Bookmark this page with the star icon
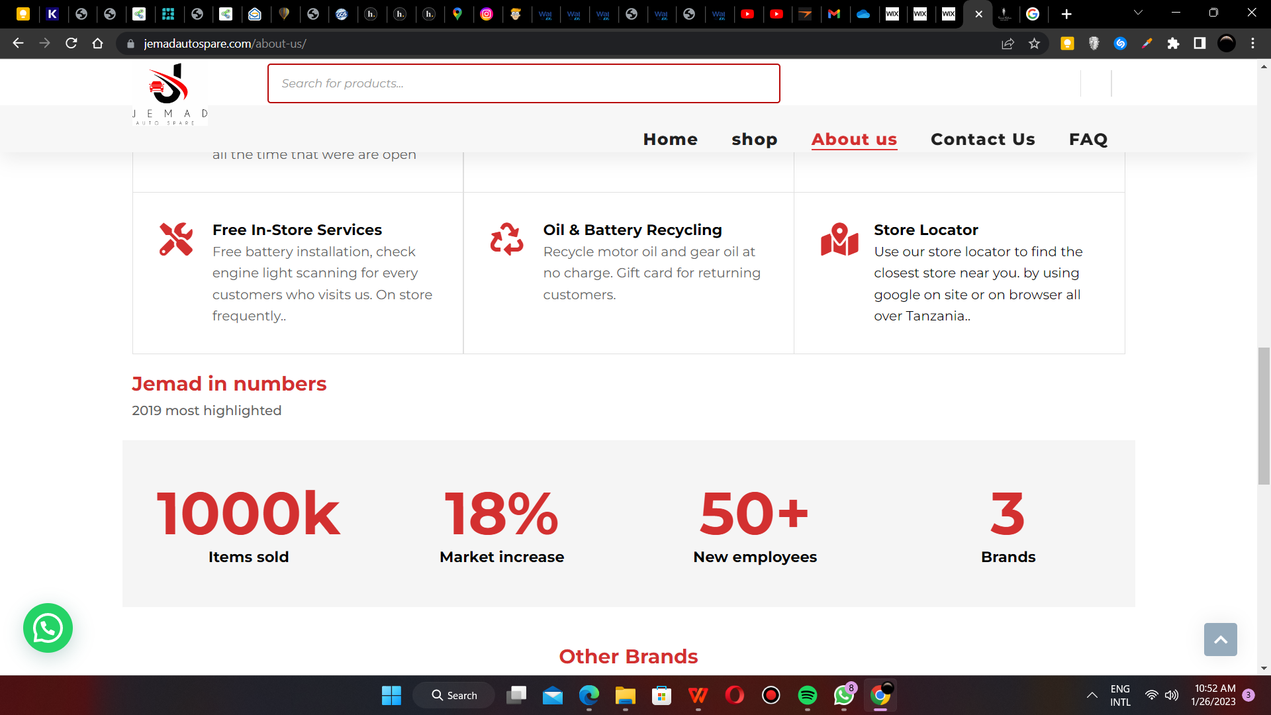The image size is (1271, 715). pos(1034,44)
